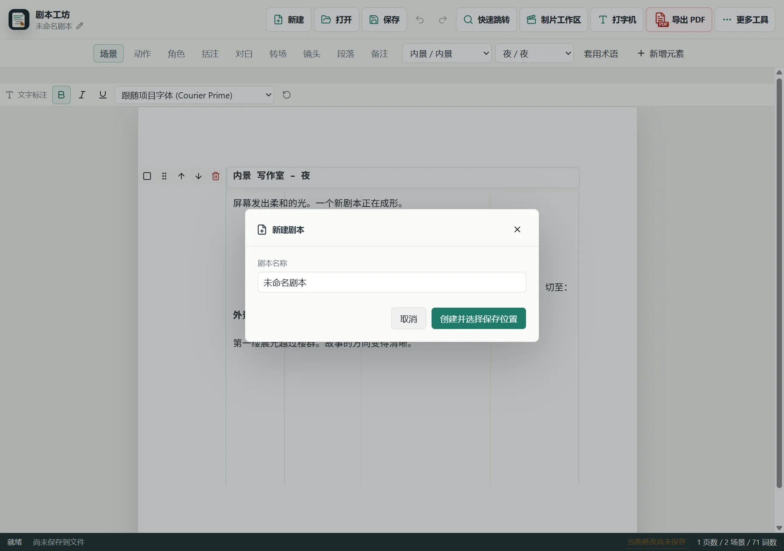This screenshot has width=784, height=551.
Task: Click 新增元素 plus button
Action: (x=661, y=54)
